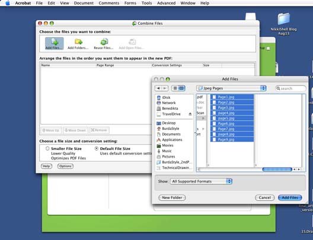Select Default File Size radio button
Screen dimensions: 313x240
pyautogui.click(x=97, y=148)
